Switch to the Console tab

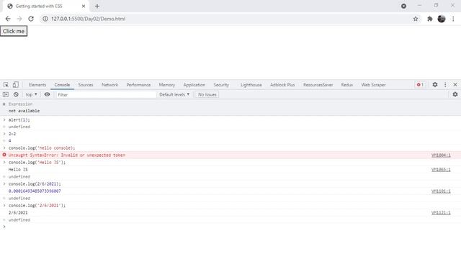(62, 85)
